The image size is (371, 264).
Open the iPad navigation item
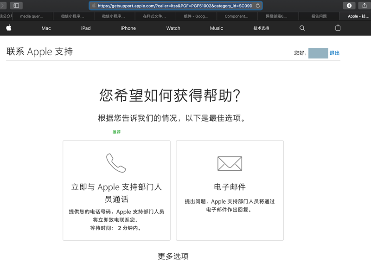86,28
